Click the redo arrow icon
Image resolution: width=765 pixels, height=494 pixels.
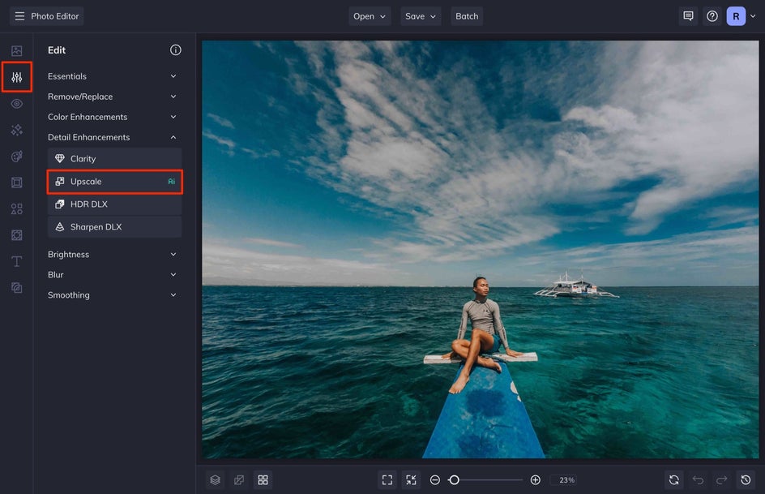click(x=722, y=480)
